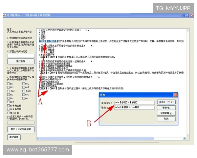197x158 pixels.
Task: Click the vertical scrollbar down arrow
Action: [187, 135]
